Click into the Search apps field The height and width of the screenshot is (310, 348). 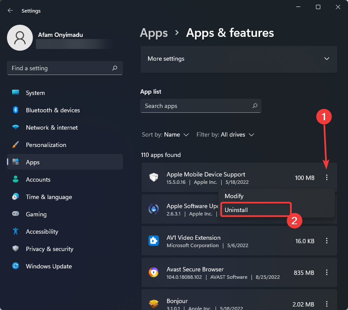click(x=201, y=106)
